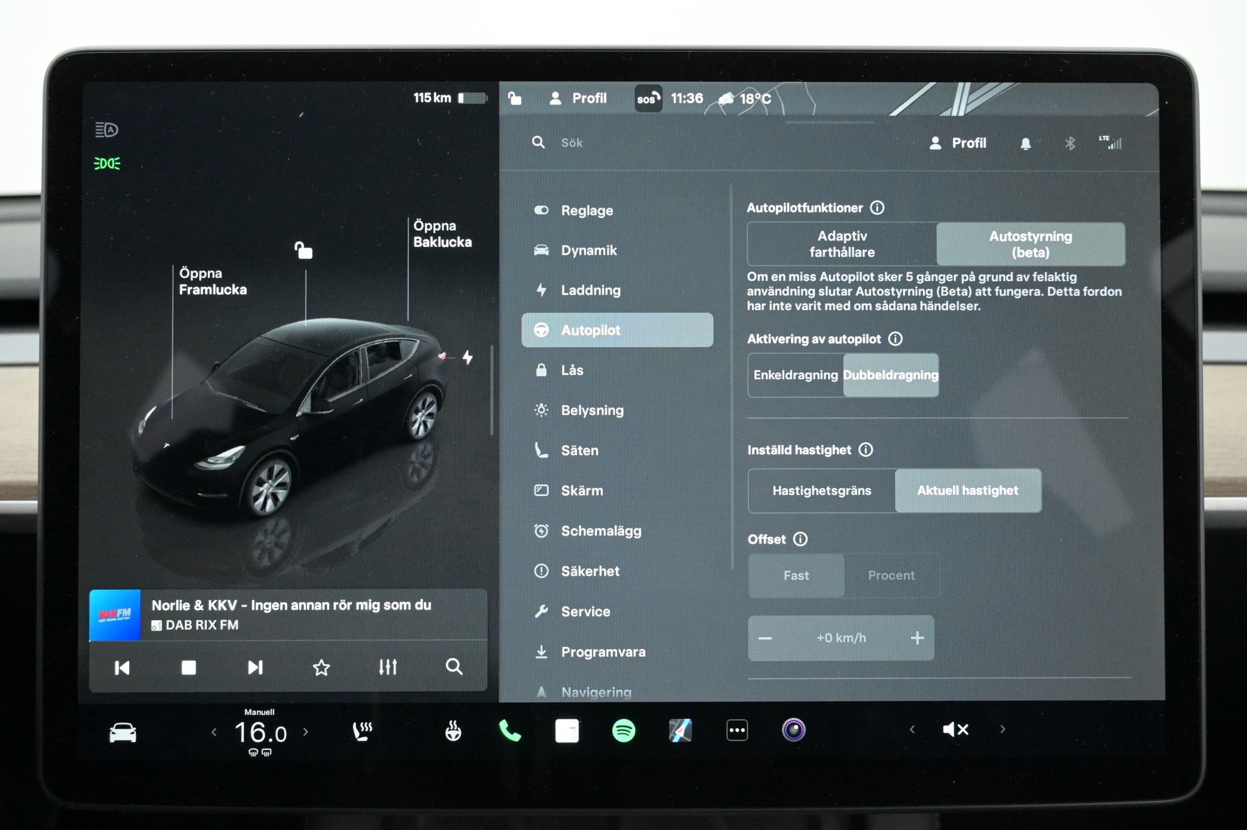Screen dimensions: 1247x830
Task: Select Autostyrning (beta) option
Action: (1031, 244)
